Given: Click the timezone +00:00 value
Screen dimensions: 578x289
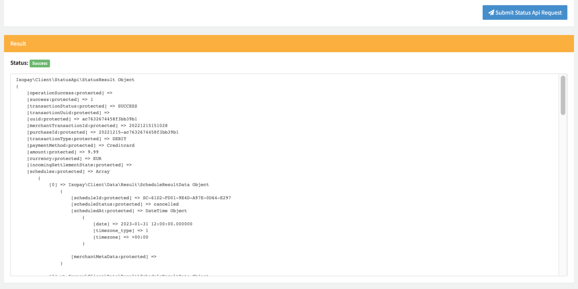Looking at the screenshot, I should (140, 237).
